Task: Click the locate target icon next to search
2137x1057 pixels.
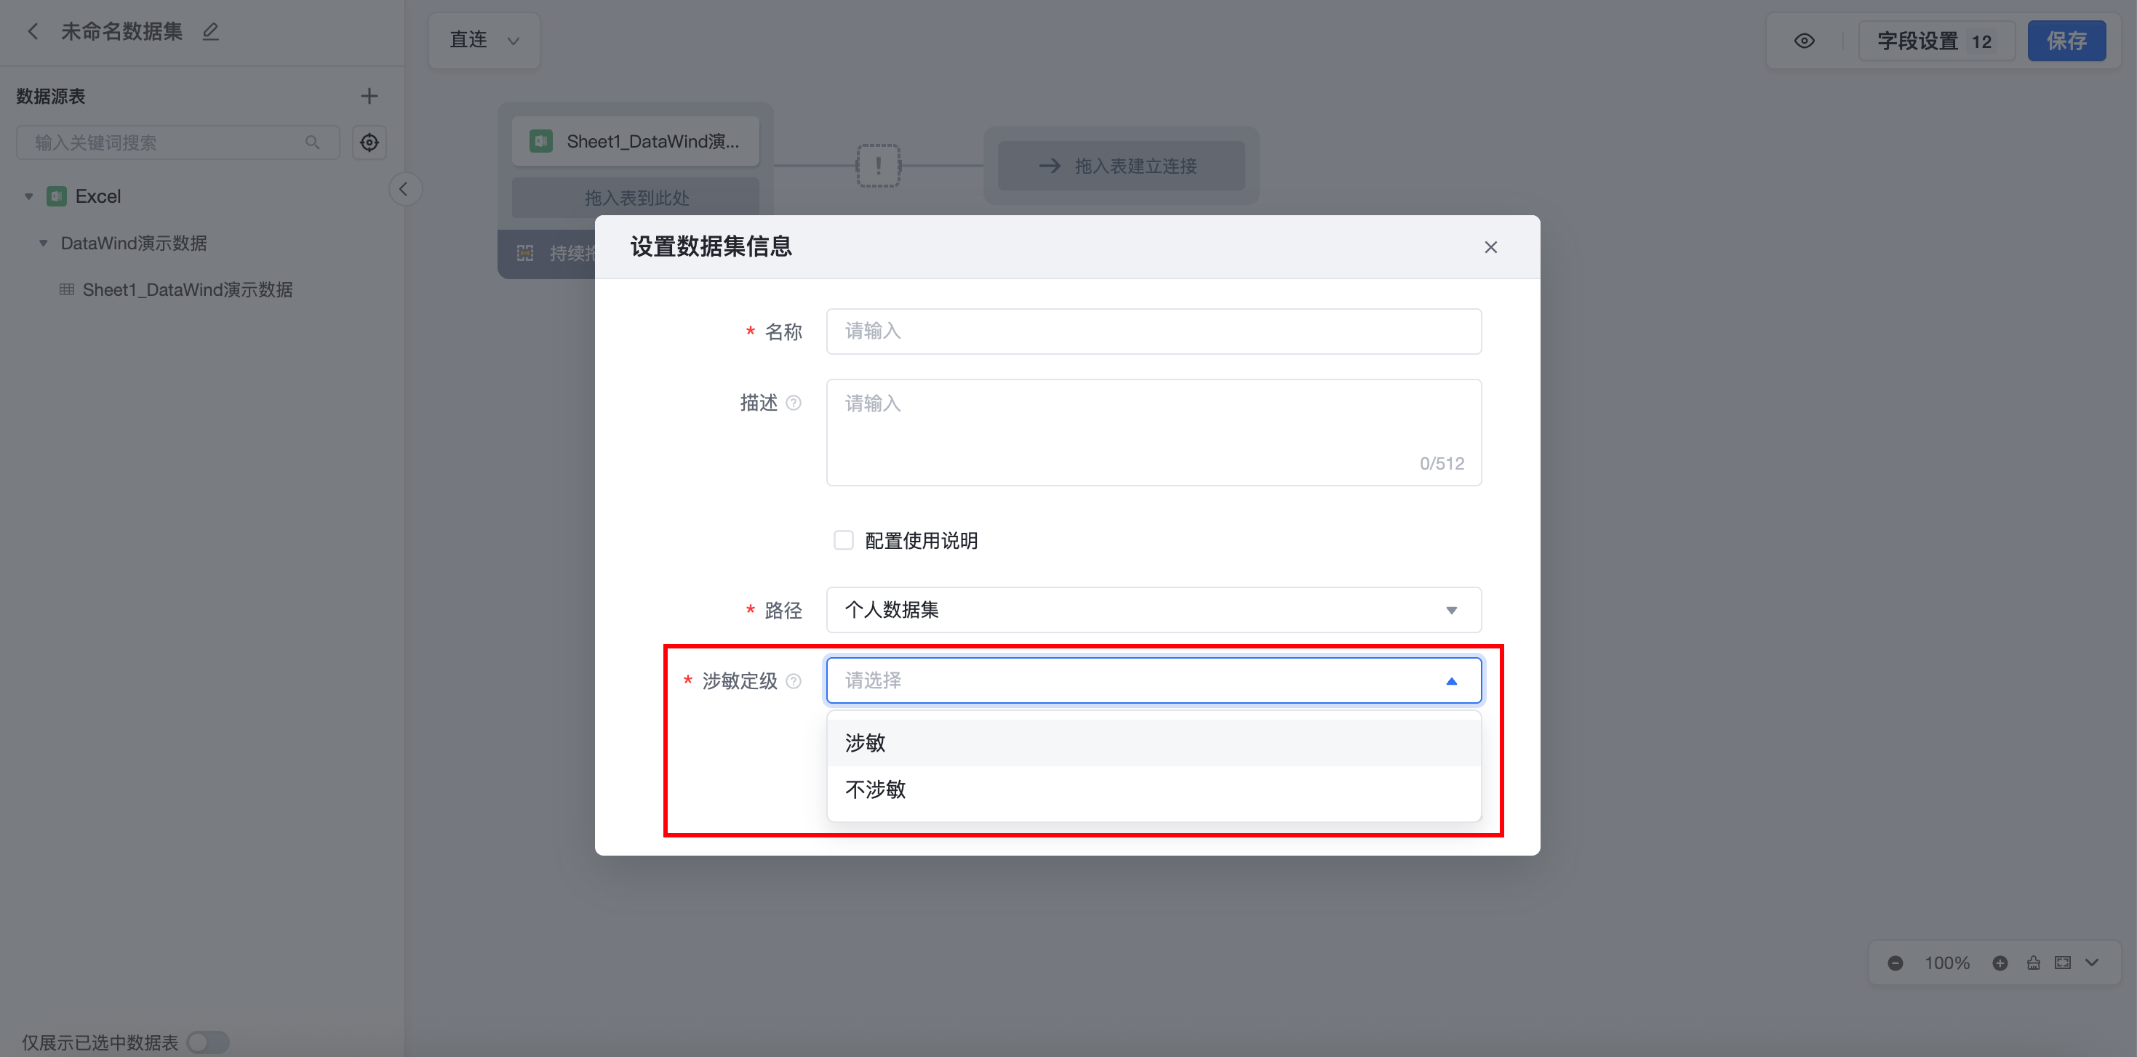Action: coord(370,142)
